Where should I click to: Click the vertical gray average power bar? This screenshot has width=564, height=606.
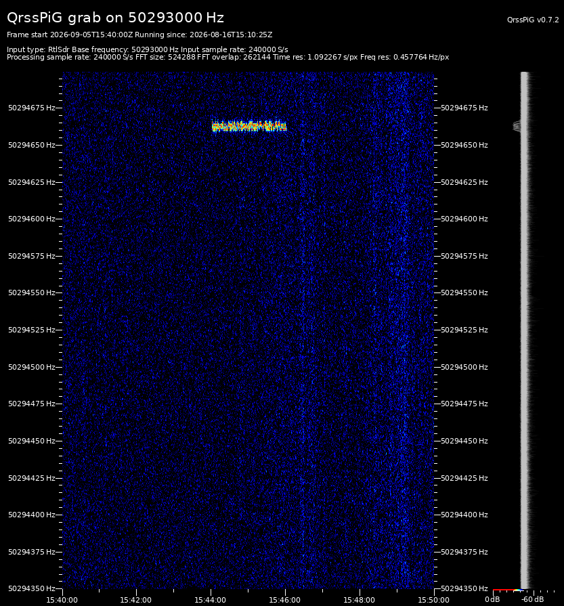pos(525,330)
